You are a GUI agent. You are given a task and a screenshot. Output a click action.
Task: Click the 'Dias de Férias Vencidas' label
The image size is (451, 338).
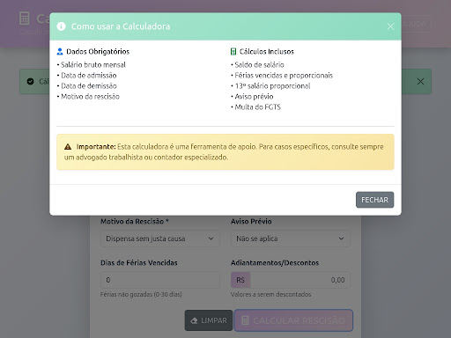coord(139,262)
